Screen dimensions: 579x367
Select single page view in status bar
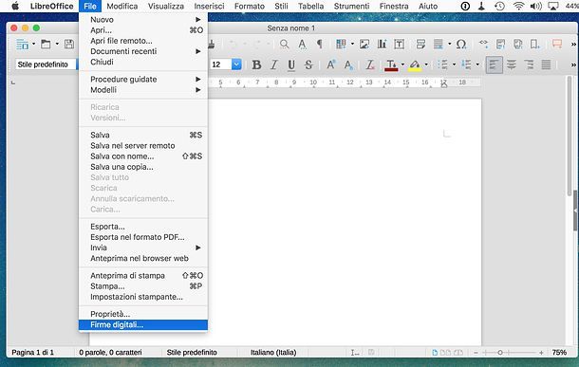[435, 353]
